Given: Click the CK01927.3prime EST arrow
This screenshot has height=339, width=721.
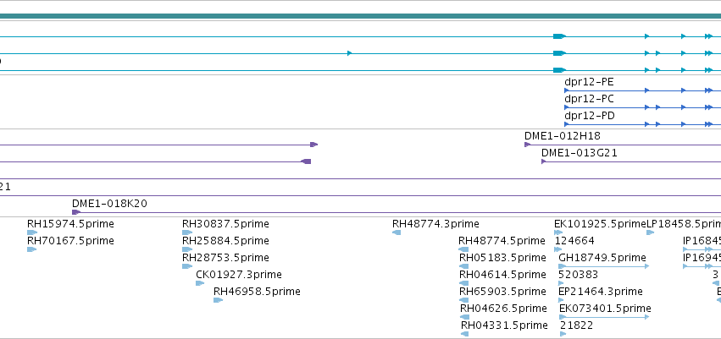Looking at the screenshot, I should [200, 283].
